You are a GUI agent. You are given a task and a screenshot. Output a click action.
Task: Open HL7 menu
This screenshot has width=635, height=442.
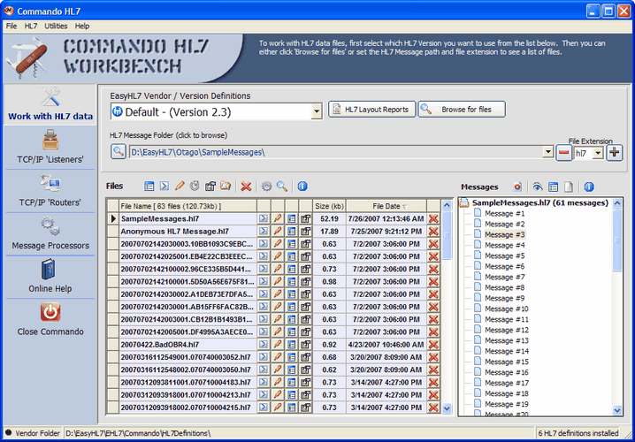tap(31, 26)
